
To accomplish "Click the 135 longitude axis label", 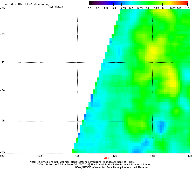I will (x=190, y=156).
